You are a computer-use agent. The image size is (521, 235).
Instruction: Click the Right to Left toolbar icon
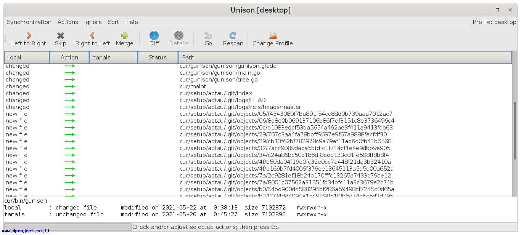92,35
